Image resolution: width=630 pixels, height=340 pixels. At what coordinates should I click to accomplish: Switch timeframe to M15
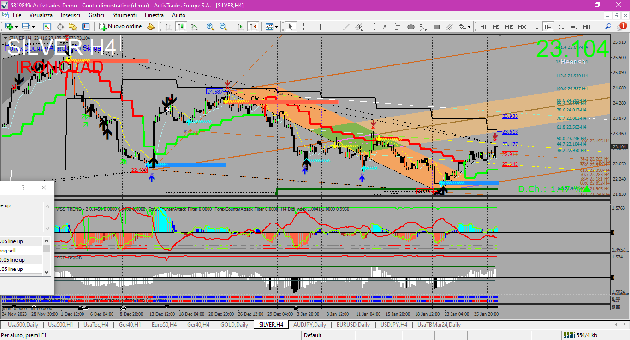[x=509, y=27]
